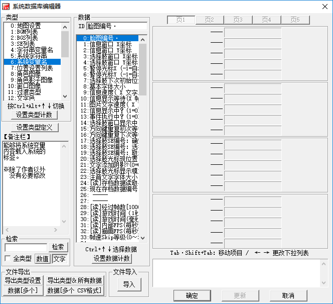The height and width of the screenshot is (304, 333).
Task: Open 设置类型定义 dialog
Action: pos(35,128)
